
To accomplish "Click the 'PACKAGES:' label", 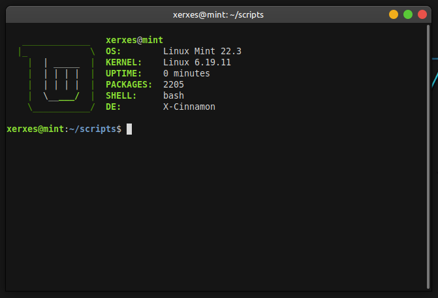I will coord(129,85).
